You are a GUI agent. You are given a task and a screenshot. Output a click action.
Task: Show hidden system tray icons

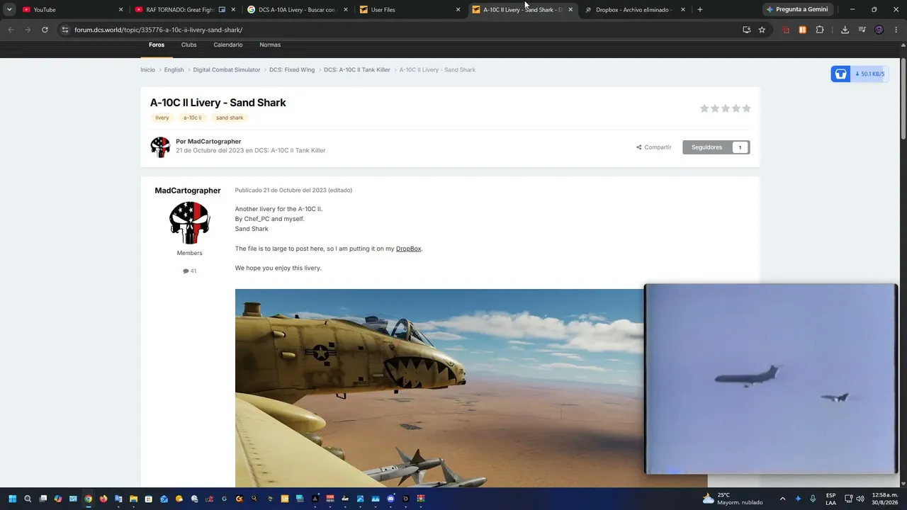coord(782,499)
